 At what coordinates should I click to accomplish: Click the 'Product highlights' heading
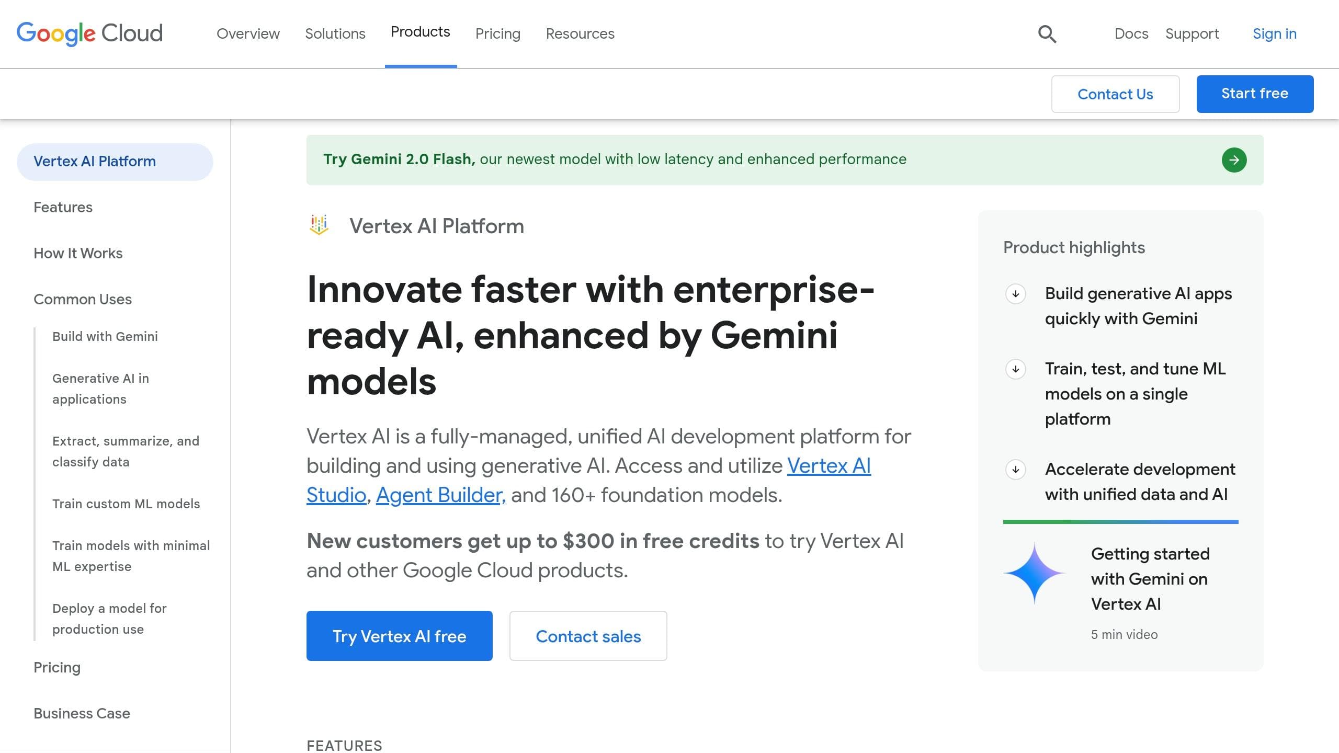point(1074,247)
